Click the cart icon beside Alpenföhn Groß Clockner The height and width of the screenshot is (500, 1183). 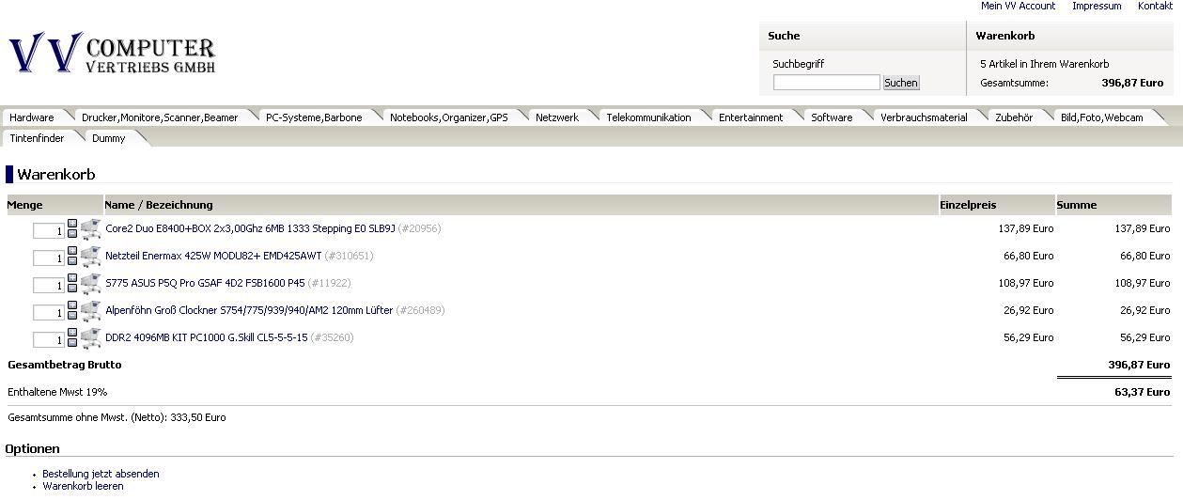tap(91, 311)
